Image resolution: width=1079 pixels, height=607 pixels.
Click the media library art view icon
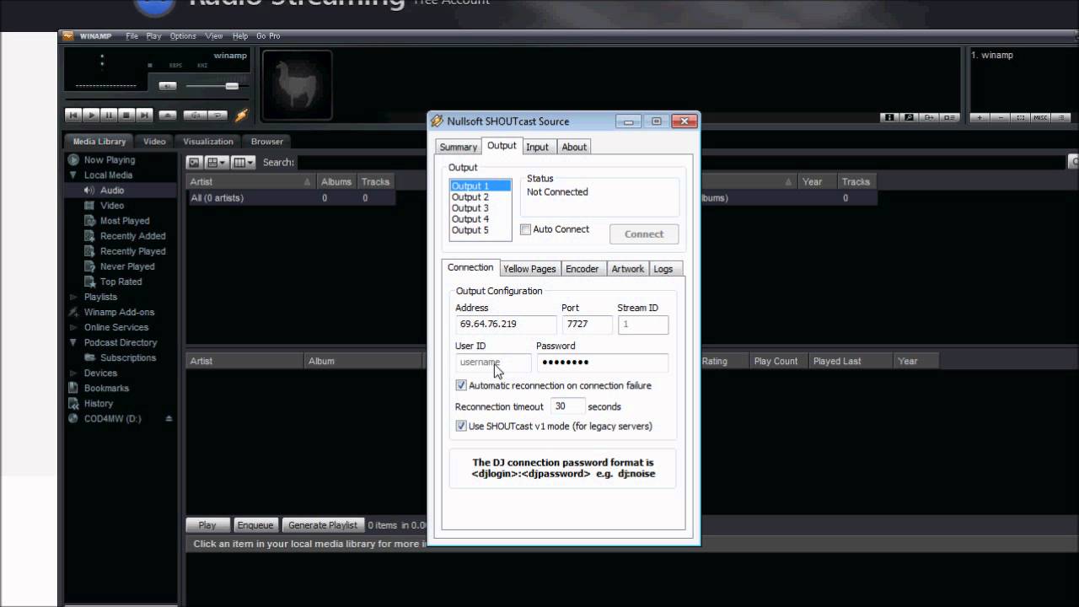(x=194, y=162)
